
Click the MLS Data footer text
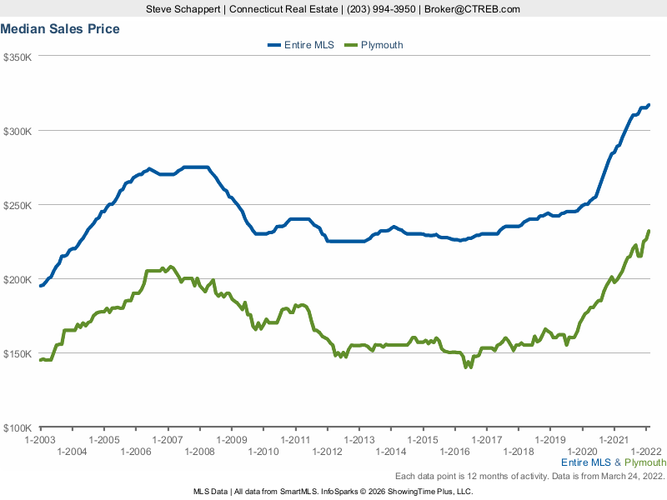(210, 492)
